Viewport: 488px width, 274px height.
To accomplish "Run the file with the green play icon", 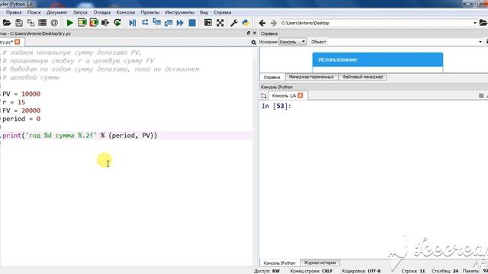I will click(69, 23).
